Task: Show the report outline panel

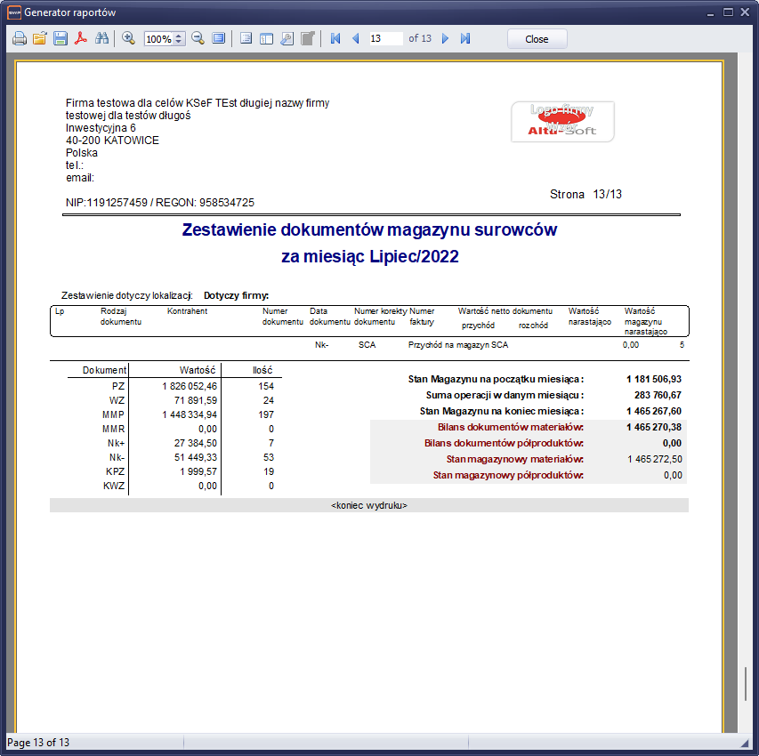Action: pos(246,39)
